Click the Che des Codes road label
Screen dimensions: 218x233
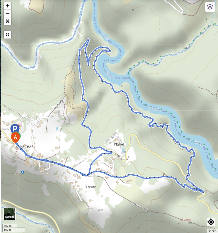click(140, 206)
